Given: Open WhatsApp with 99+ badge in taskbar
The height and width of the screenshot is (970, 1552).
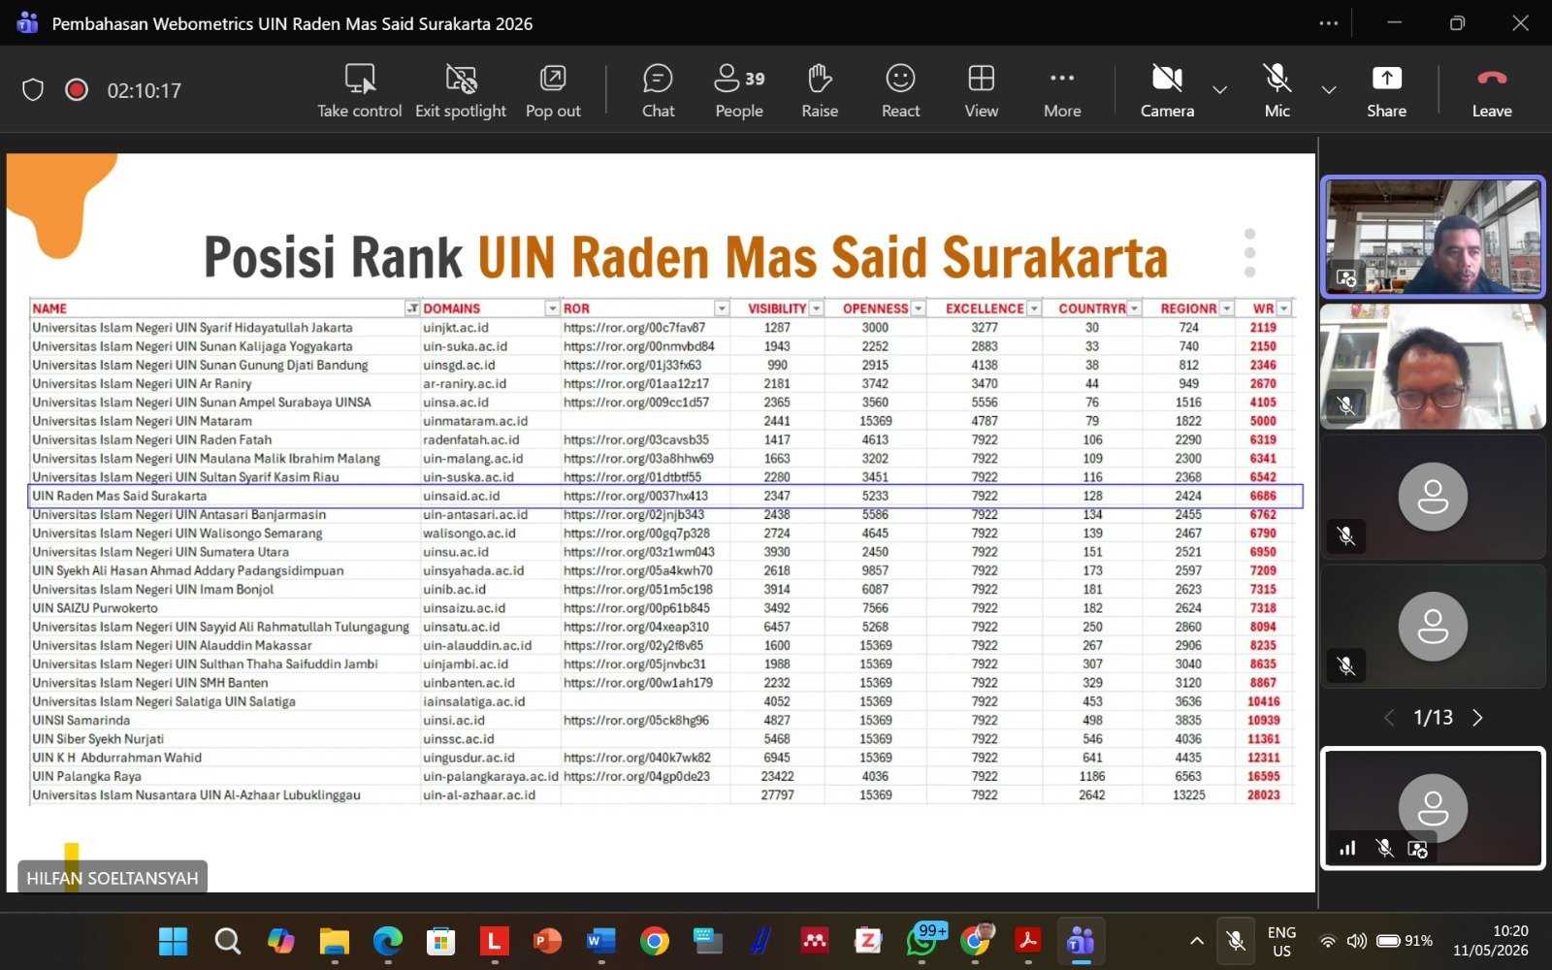Looking at the screenshot, I should [x=921, y=941].
